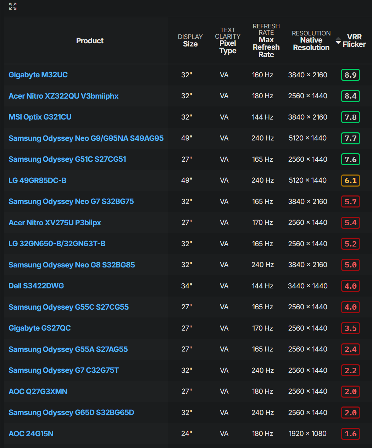Click VA in Samsung Odyssey G51C row
Image resolution: width=372 pixels, height=448 pixels.
pos(224,159)
